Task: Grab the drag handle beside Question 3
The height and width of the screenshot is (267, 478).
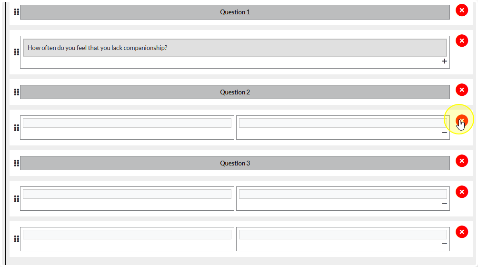Action: click(17, 163)
